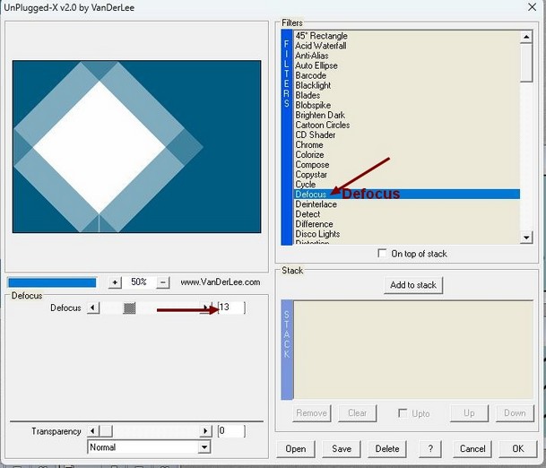Choose the Acid Waterfall filter
This screenshot has width=546, height=468.
point(321,46)
